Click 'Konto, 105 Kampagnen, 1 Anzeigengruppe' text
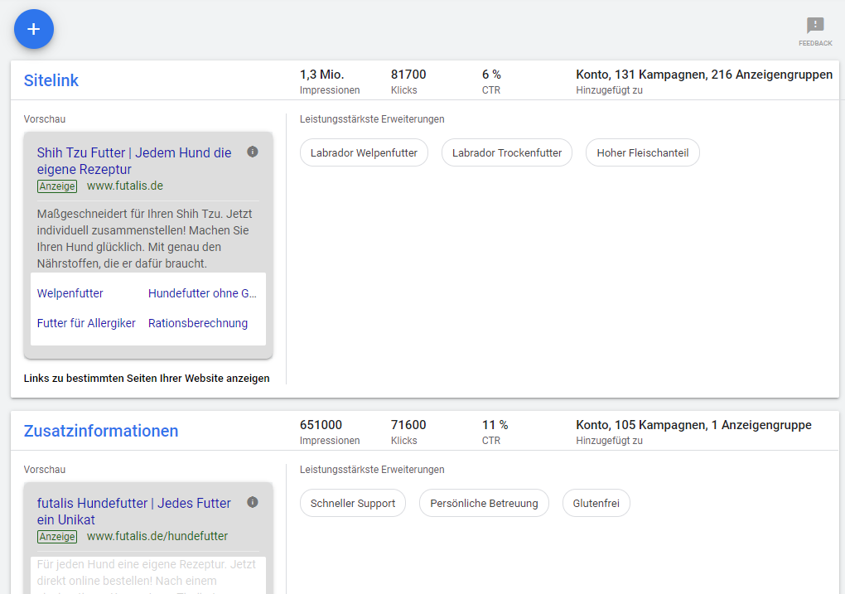The image size is (845, 594). pos(693,425)
